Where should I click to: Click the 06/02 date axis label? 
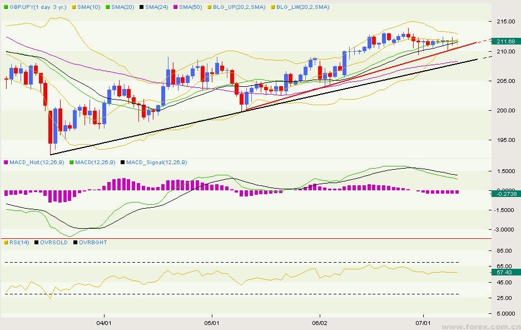point(319,322)
